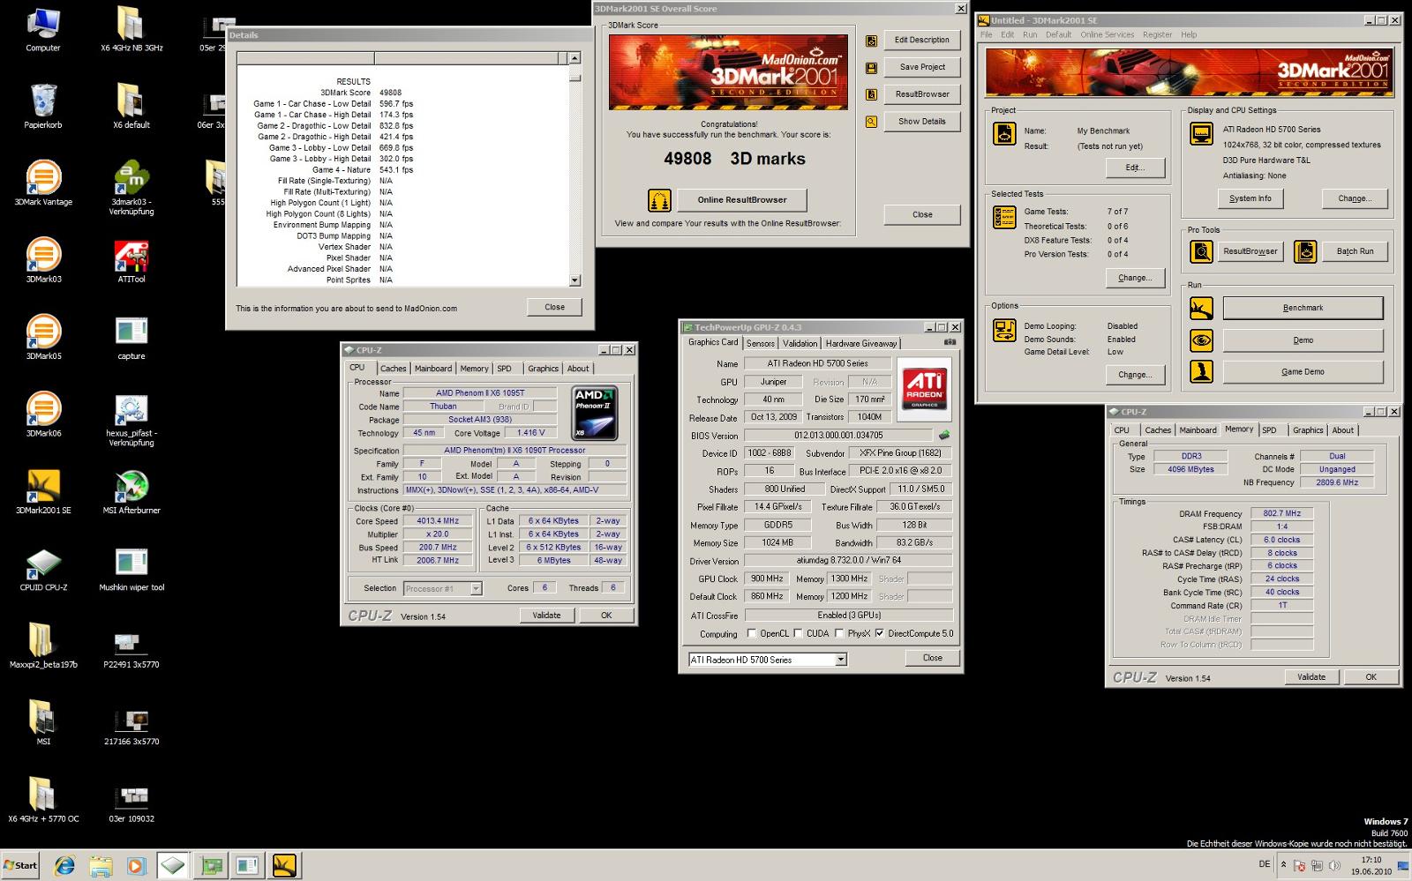Open the File menu in 3DMark2001 SE

click(x=986, y=34)
